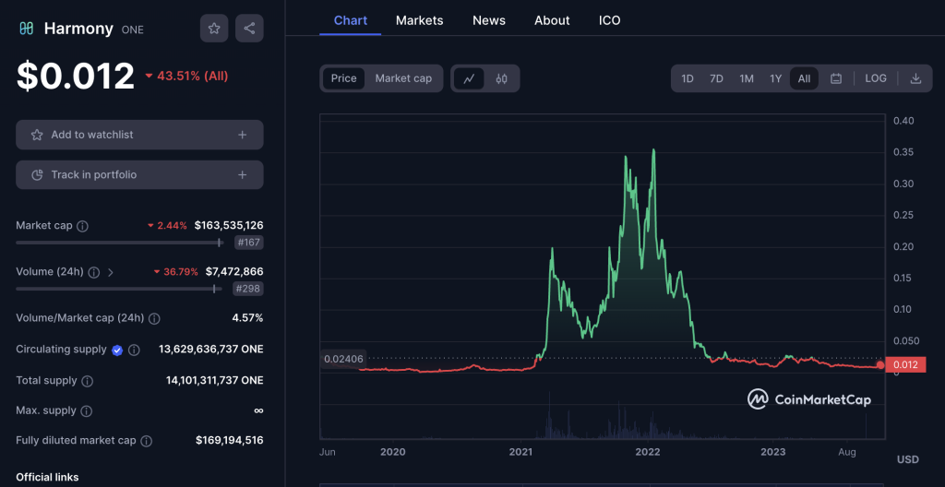Click the Max. supply info icon
The height and width of the screenshot is (487, 945).
(x=86, y=411)
